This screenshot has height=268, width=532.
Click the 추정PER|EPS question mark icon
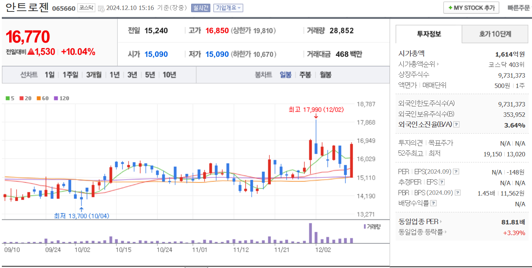441,182
